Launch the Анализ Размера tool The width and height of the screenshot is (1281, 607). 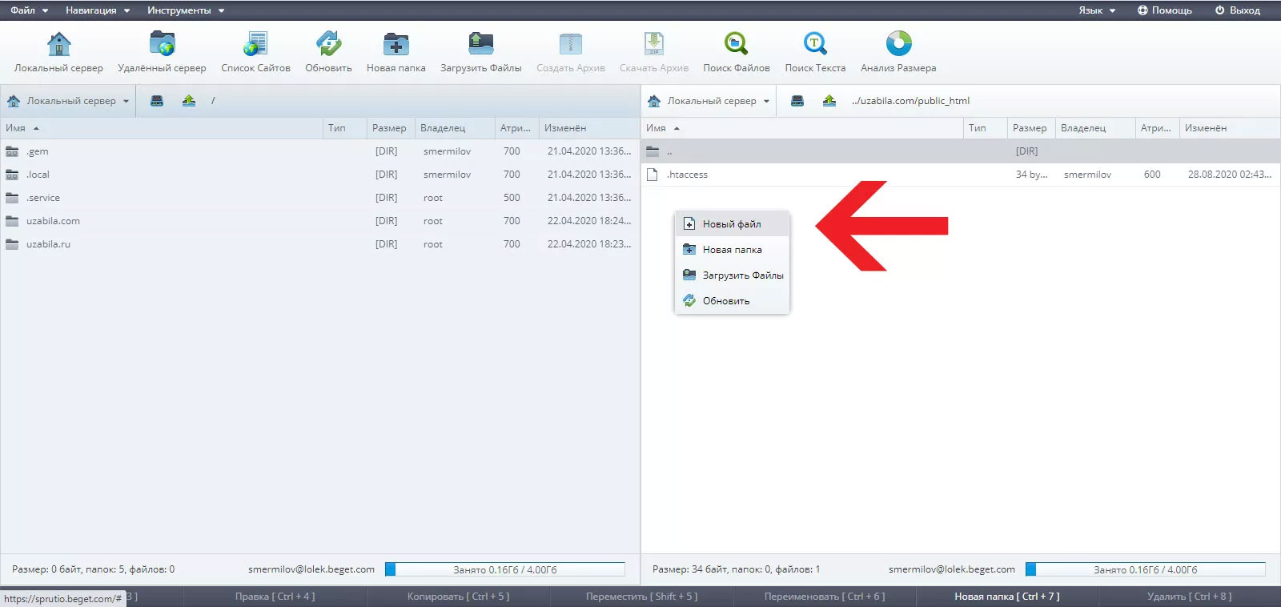[898, 45]
